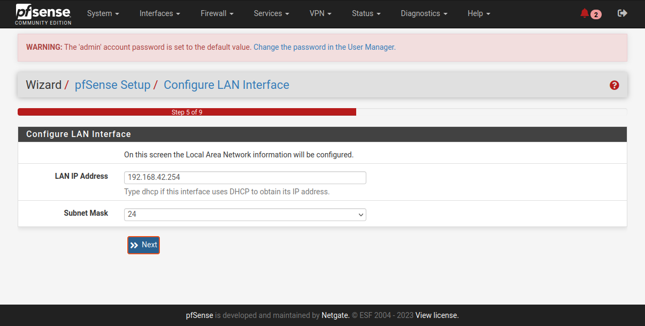Viewport: 645px width, 326px height.
Task: Click the Next button
Action: (x=143, y=245)
